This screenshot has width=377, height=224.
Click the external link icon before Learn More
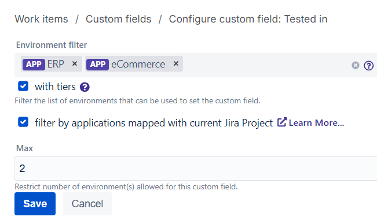[282, 122]
